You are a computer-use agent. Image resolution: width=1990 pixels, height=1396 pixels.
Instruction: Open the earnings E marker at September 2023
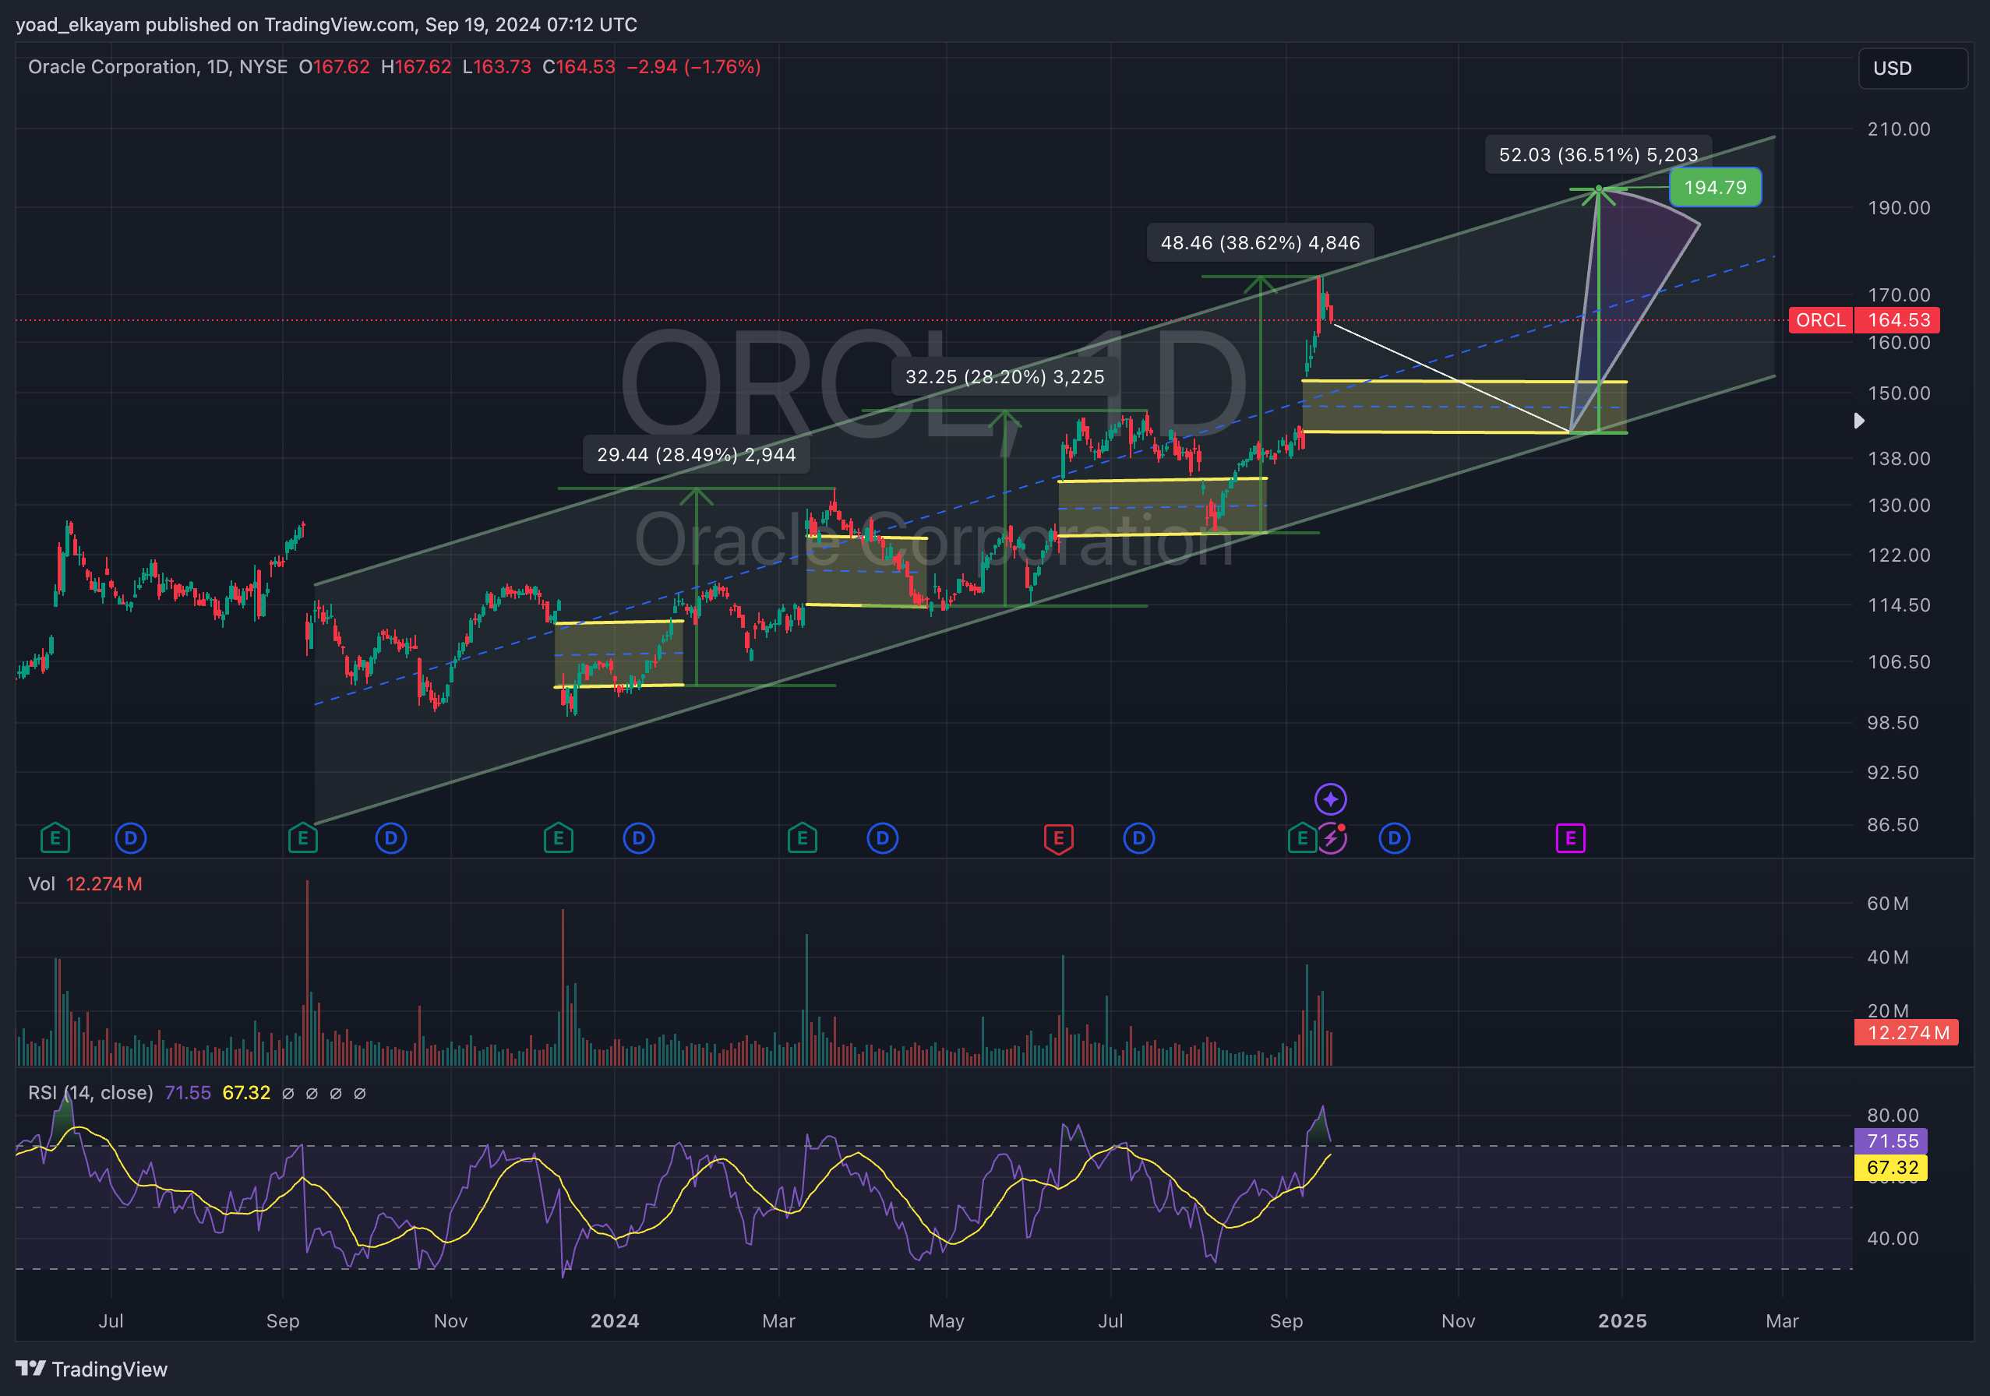(x=302, y=838)
